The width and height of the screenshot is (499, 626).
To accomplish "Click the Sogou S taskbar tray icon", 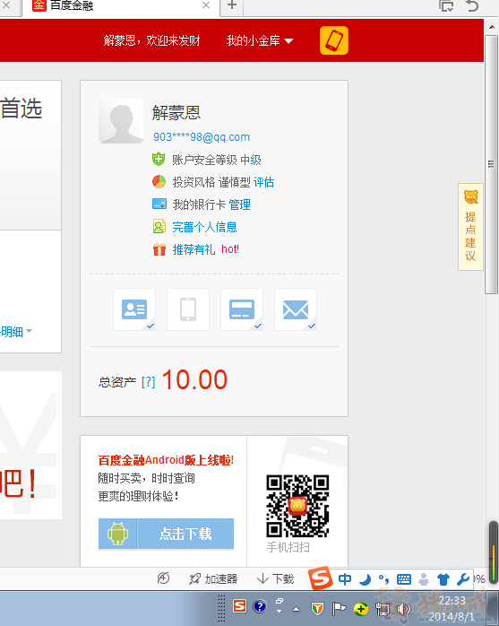I will (240, 606).
